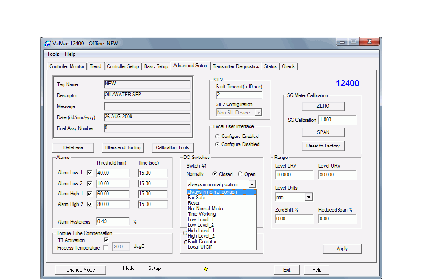Image resolution: width=422 pixels, height=279 pixels.
Task: Enable the Process Temperature checkbox
Action: pyautogui.click(x=106, y=248)
